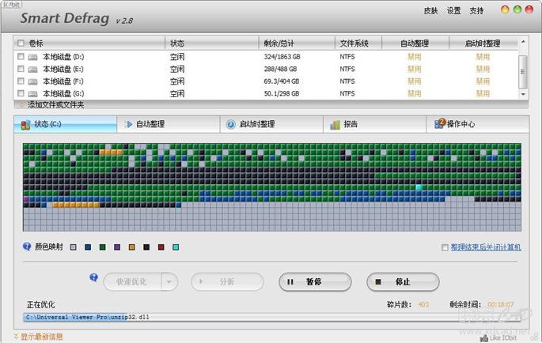Click the 整理结束后关闭计算机 link
This screenshot has width=542, height=343.
point(486,247)
